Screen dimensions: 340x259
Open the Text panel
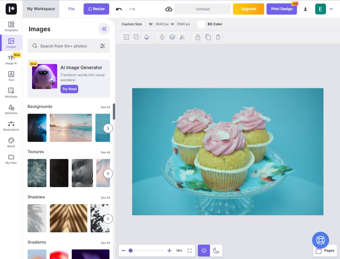click(11, 76)
